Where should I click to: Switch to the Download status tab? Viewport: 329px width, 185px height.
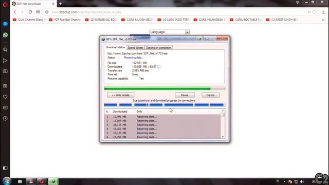tap(115, 47)
